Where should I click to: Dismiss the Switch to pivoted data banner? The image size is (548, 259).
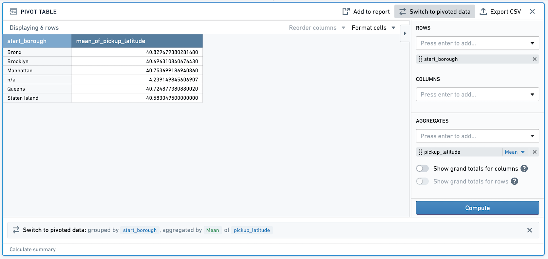click(530, 230)
